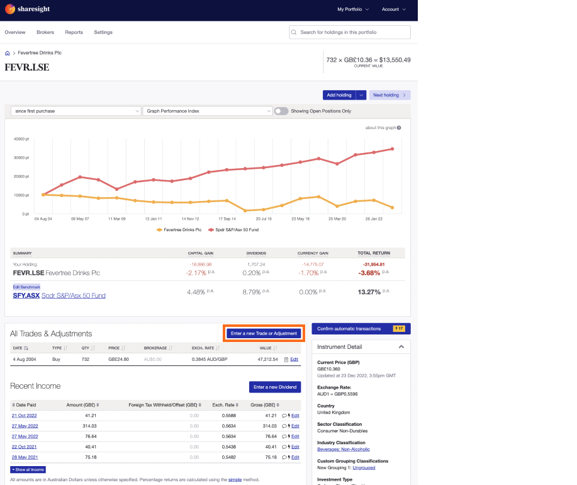Open the Spdr S&P/Asx 50 Fund link
This screenshot has height=485, width=577.
tap(73, 295)
